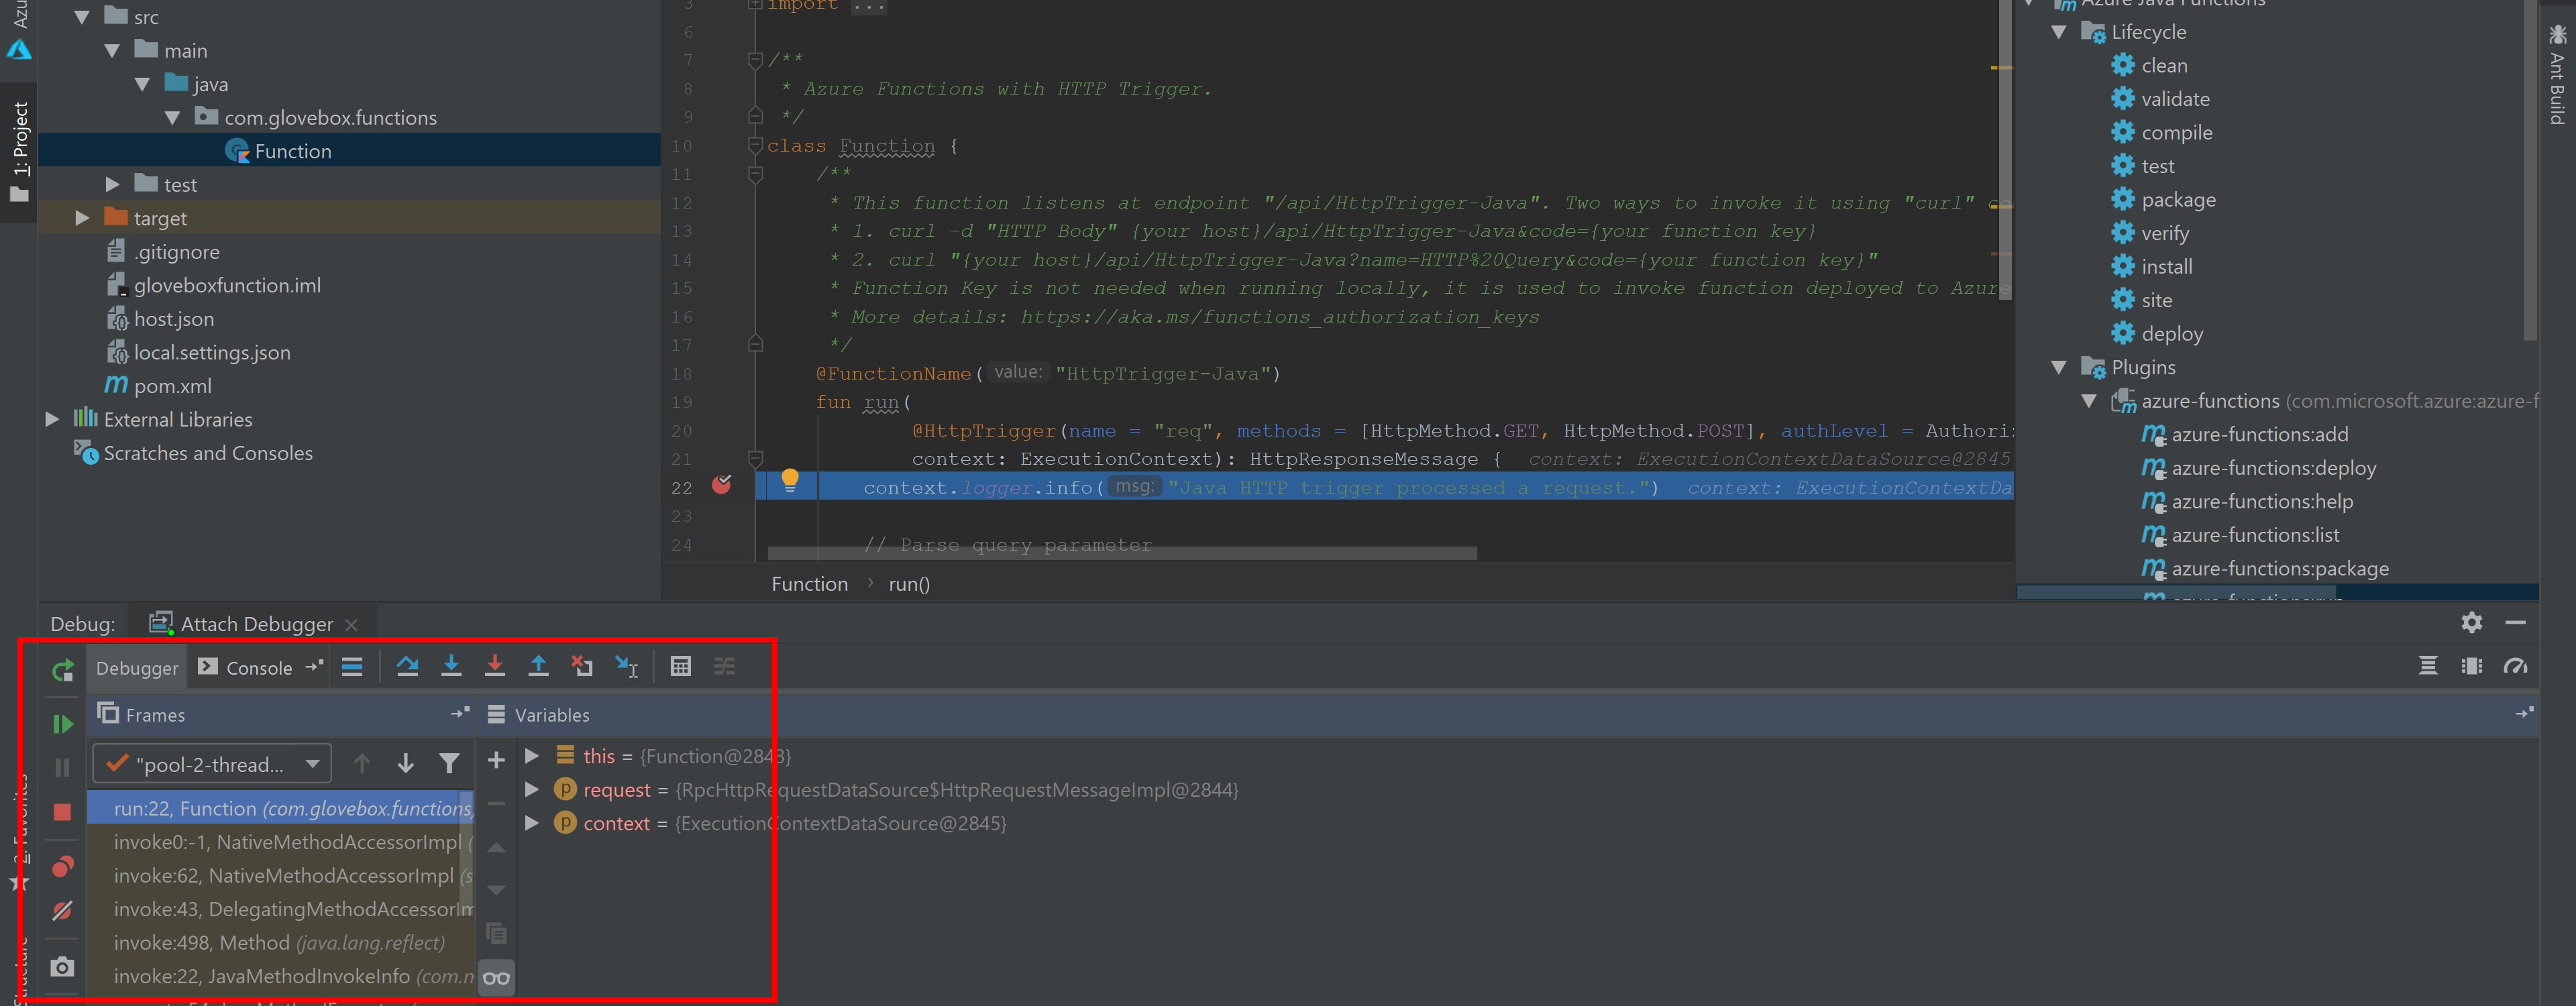Stop debugging with the red square

[62, 812]
